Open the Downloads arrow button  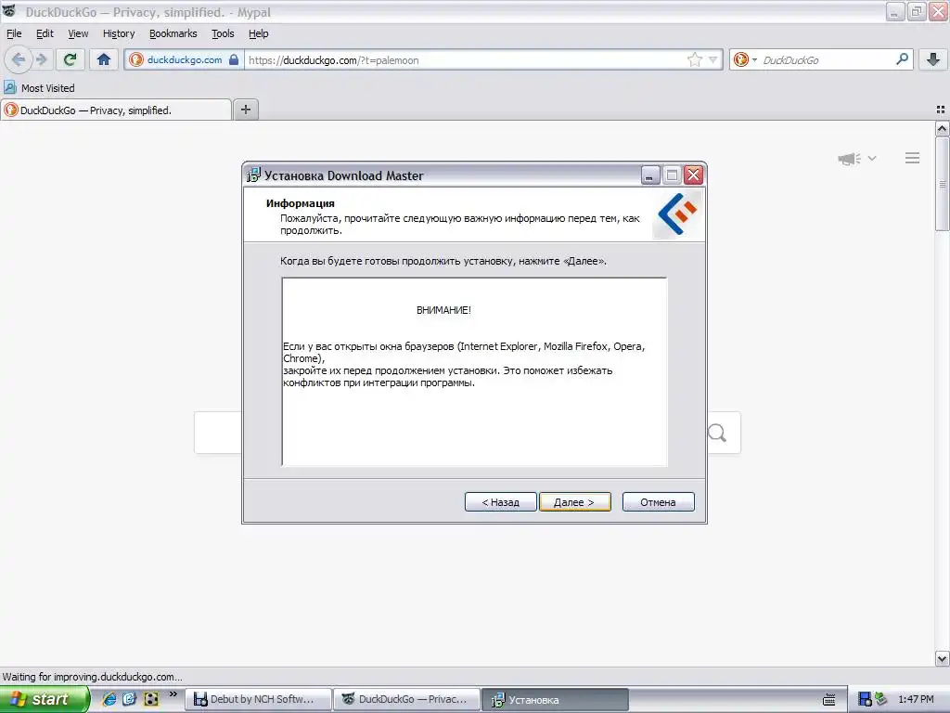point(933,59)
